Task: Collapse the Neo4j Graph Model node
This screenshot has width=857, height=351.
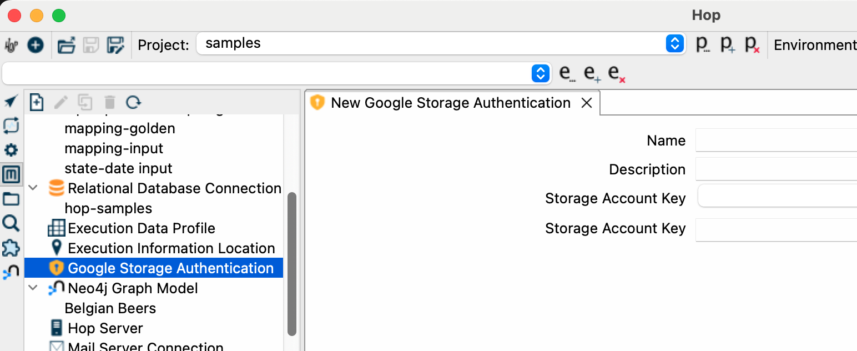Action: [x=33, y=288]
